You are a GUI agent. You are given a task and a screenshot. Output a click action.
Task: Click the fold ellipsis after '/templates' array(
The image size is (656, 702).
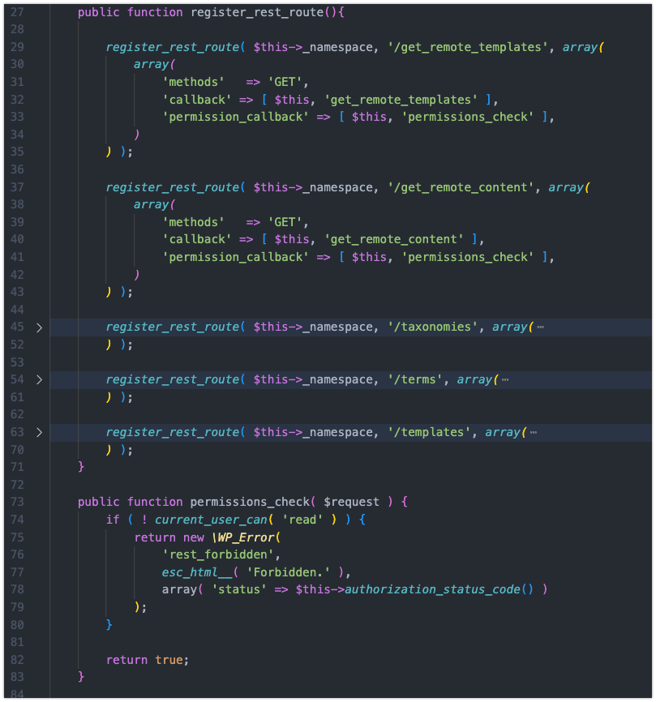click(x=533, y=432)
